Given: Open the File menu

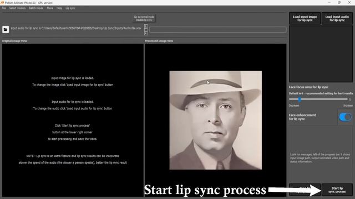Looking at the screenshot, I should (x=4, y=8).
